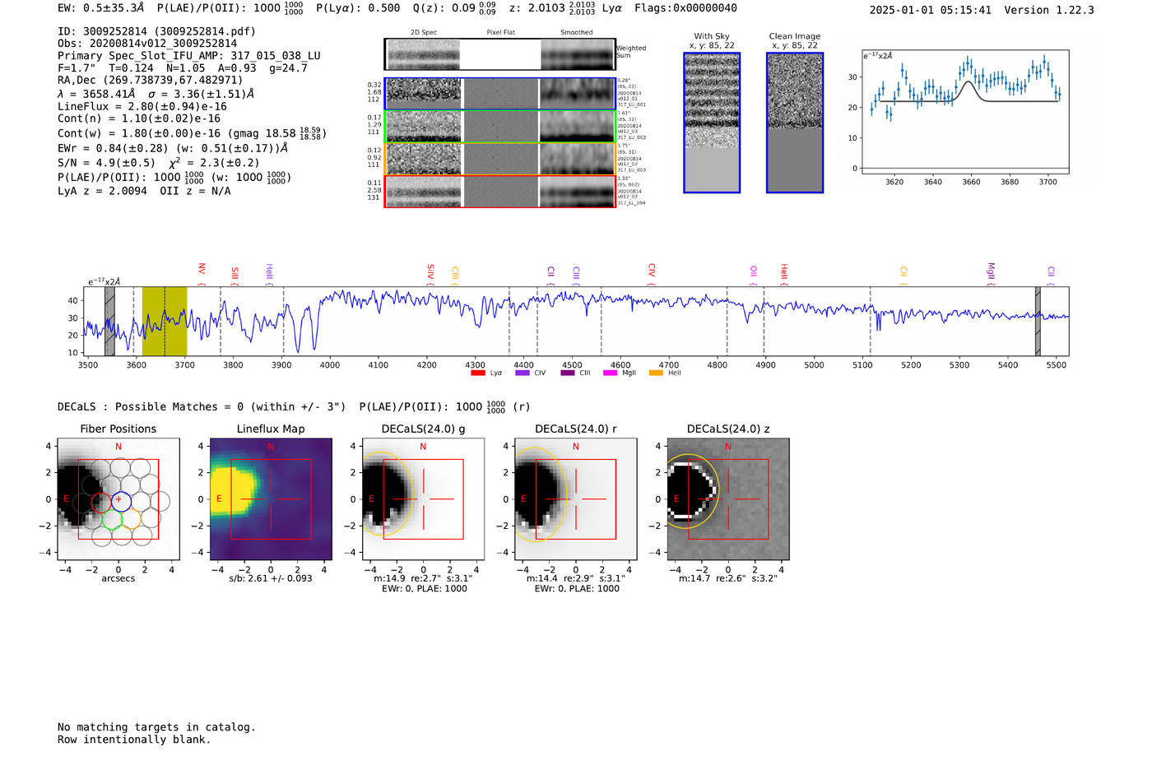This screenshot has height=784, width=1152.
Task: Open the Lineflux Map image
Action: (x=271, y=499)
